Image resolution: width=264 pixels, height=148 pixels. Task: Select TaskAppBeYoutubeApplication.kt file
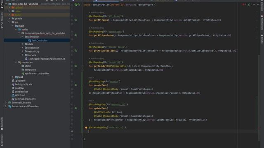pyautogui.click(x=47, y=59)
